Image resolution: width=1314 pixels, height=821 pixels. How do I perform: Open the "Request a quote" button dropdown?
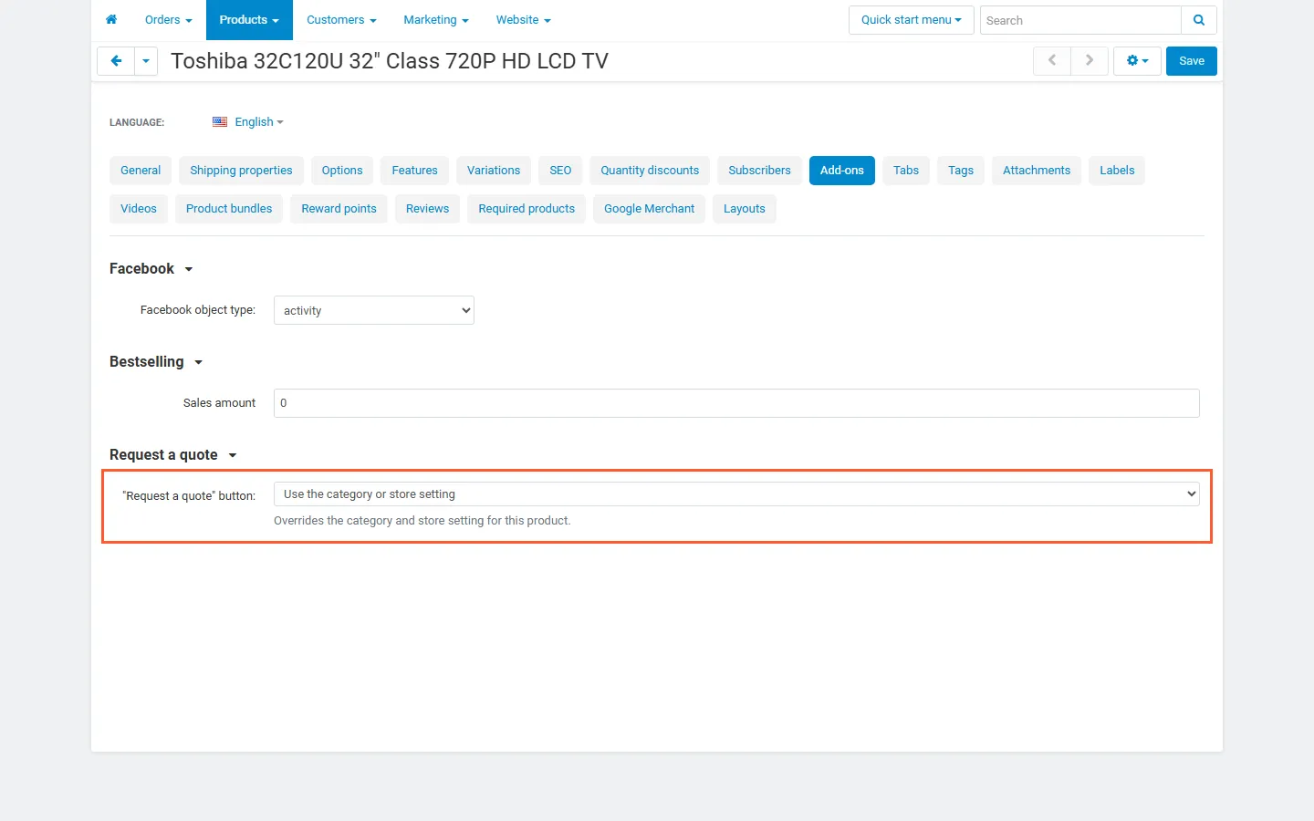736,494
